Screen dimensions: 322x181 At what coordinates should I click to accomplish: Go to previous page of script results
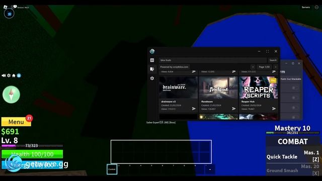pos(253,67)
